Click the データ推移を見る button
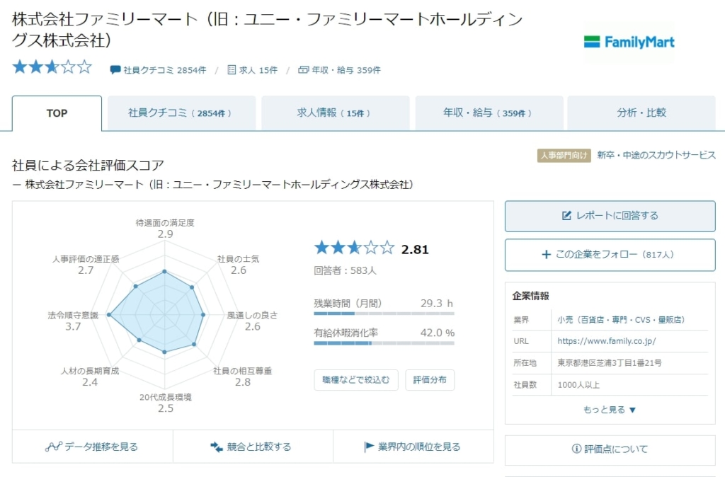The image size is (725, 477). [92, 447]
